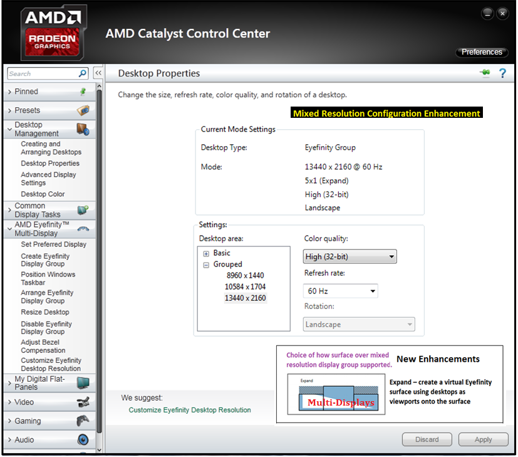Select the 13440 x 2160 resolution

point(245,298)
